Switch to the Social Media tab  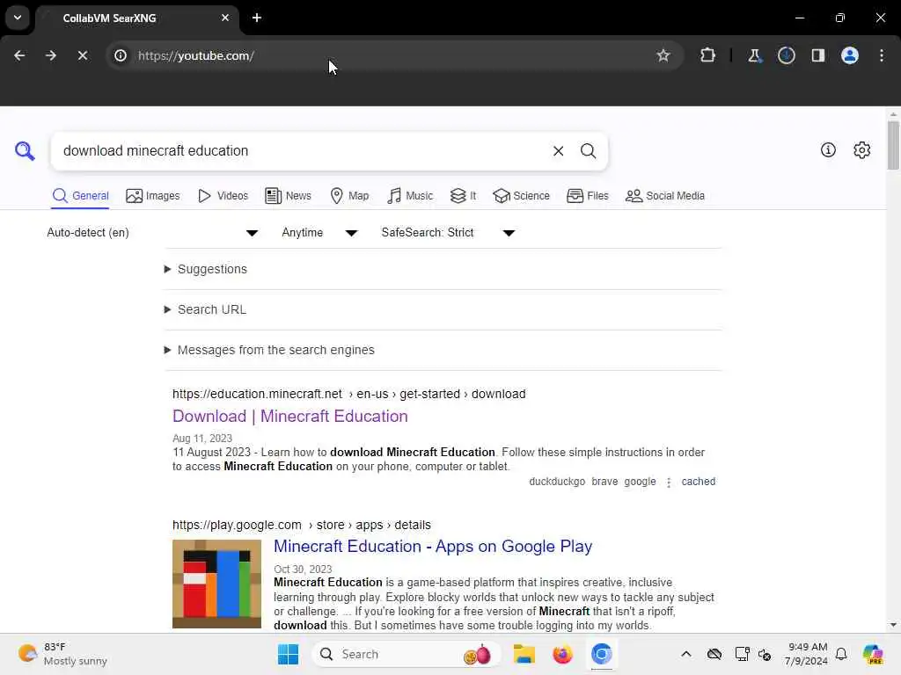point(665,196)
